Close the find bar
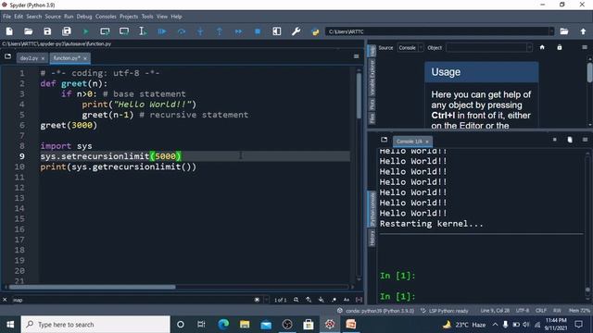This screenshot has height=333, width=593. [x=5, y=300]
